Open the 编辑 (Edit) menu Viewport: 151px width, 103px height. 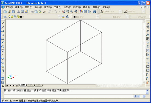pyautogui.click(x=19, y=7)
